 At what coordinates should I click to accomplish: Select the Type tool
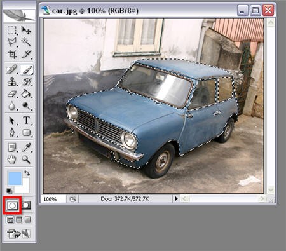26,120
